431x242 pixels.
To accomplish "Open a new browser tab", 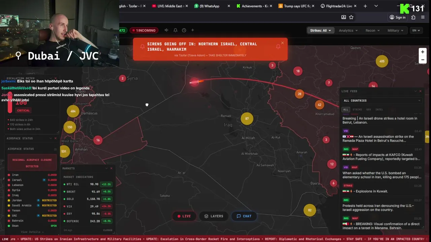I will [365, 6].
